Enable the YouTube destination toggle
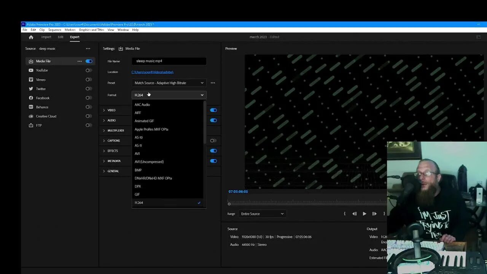The image size is (487, 274). point(89,70)
